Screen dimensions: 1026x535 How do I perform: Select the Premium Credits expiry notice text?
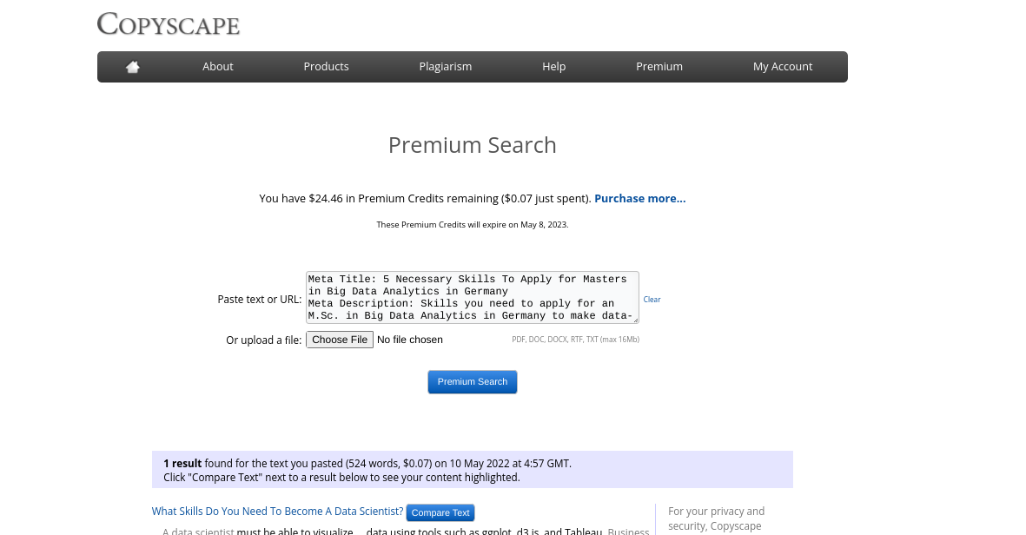(x=473, y=224)
